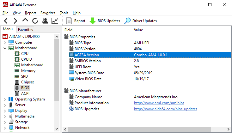Open the Report menu

pyautogui.click(x=30, y=13)
